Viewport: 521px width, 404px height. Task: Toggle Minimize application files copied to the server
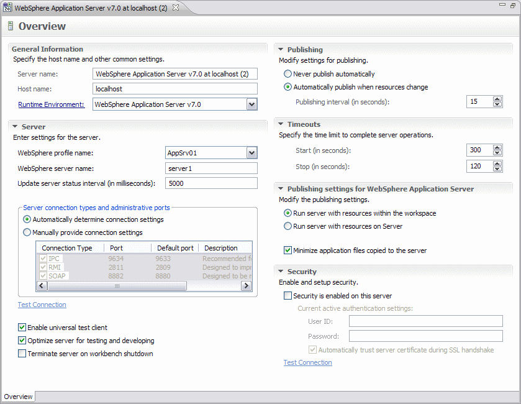288,250
